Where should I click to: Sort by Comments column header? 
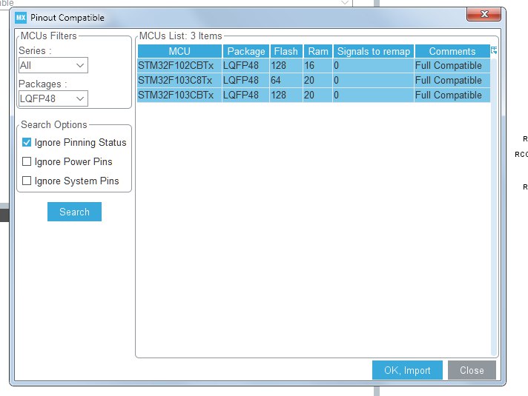pyautogui.click(x=452, y=51)
